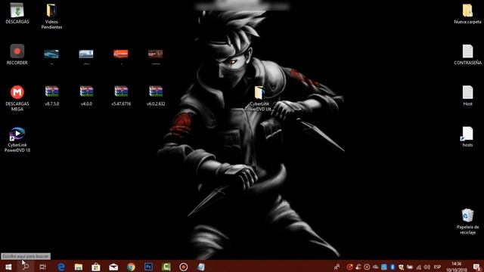The image size is (484, 272).
Task: Open the Nueva carpeta folder
Action: pos(467,14)
